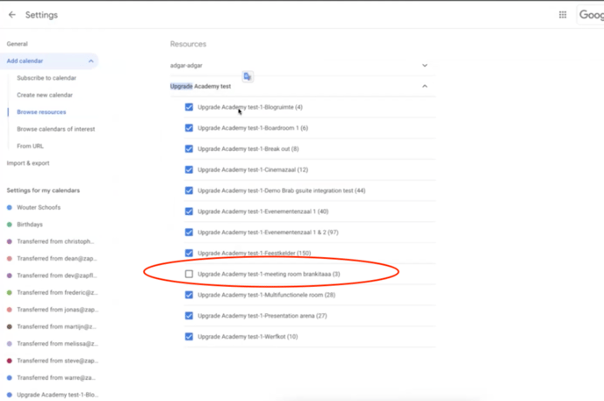Collapse the Add calendar section chevron

pyautogui.click(x=91, y=61)
